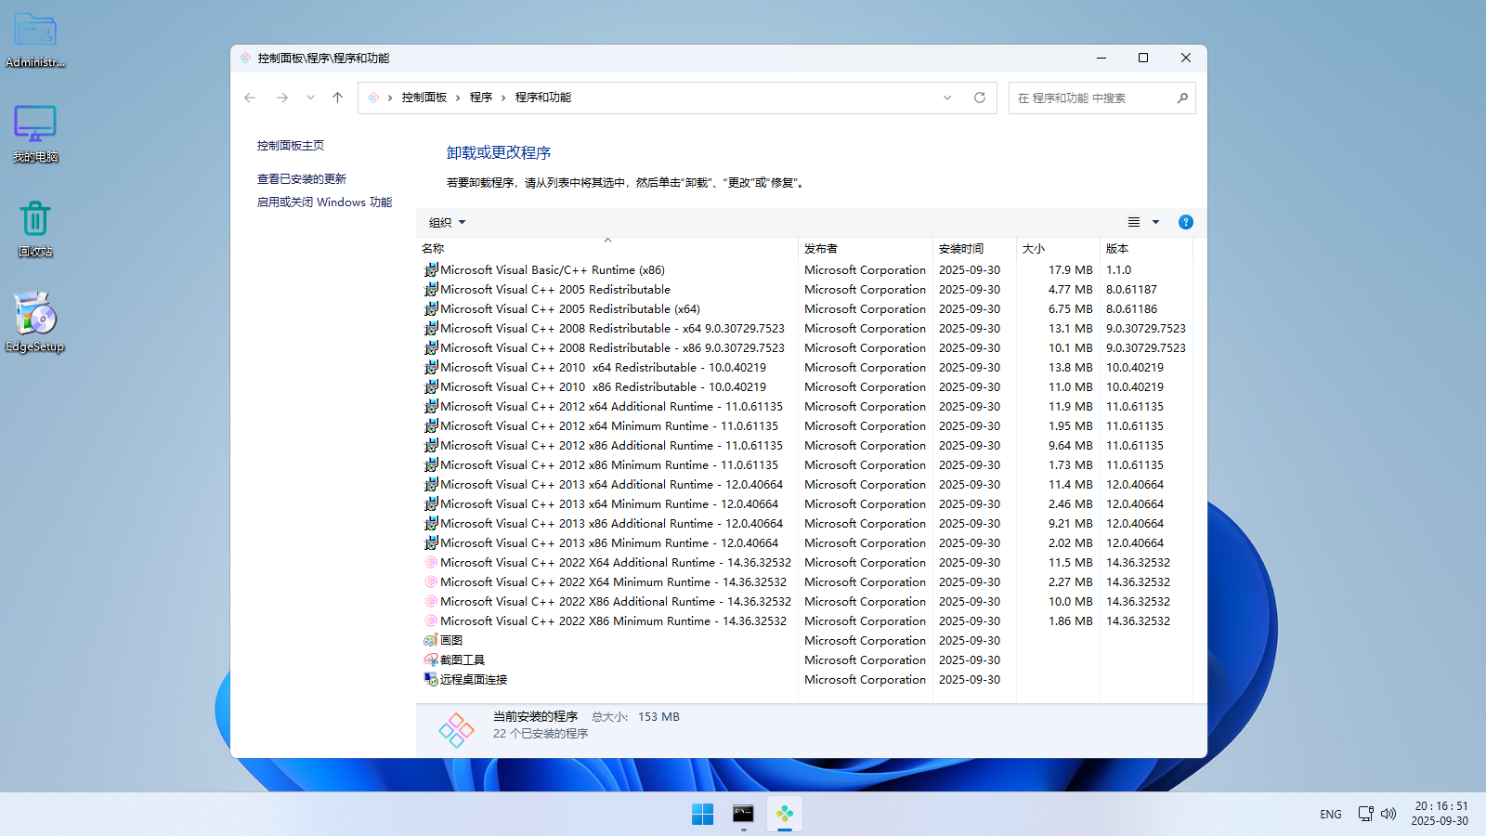
Task: Open 控制面板主页 link
Action: [291, 146]
